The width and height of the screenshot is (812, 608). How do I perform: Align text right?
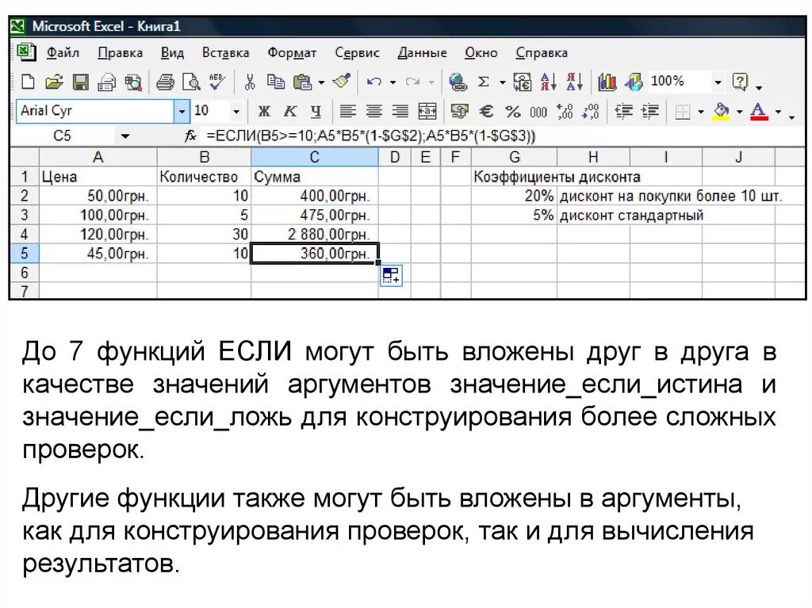pos(400,111)
